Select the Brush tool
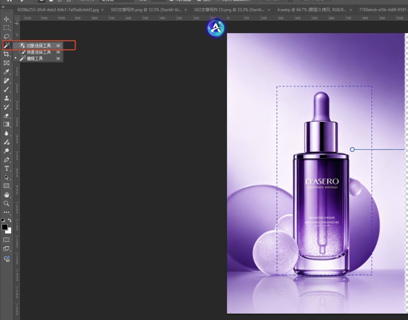The image size is (408, 320). [x=6, y=90]
